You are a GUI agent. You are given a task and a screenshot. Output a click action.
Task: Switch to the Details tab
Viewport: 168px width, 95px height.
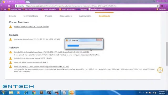[12, 16]
